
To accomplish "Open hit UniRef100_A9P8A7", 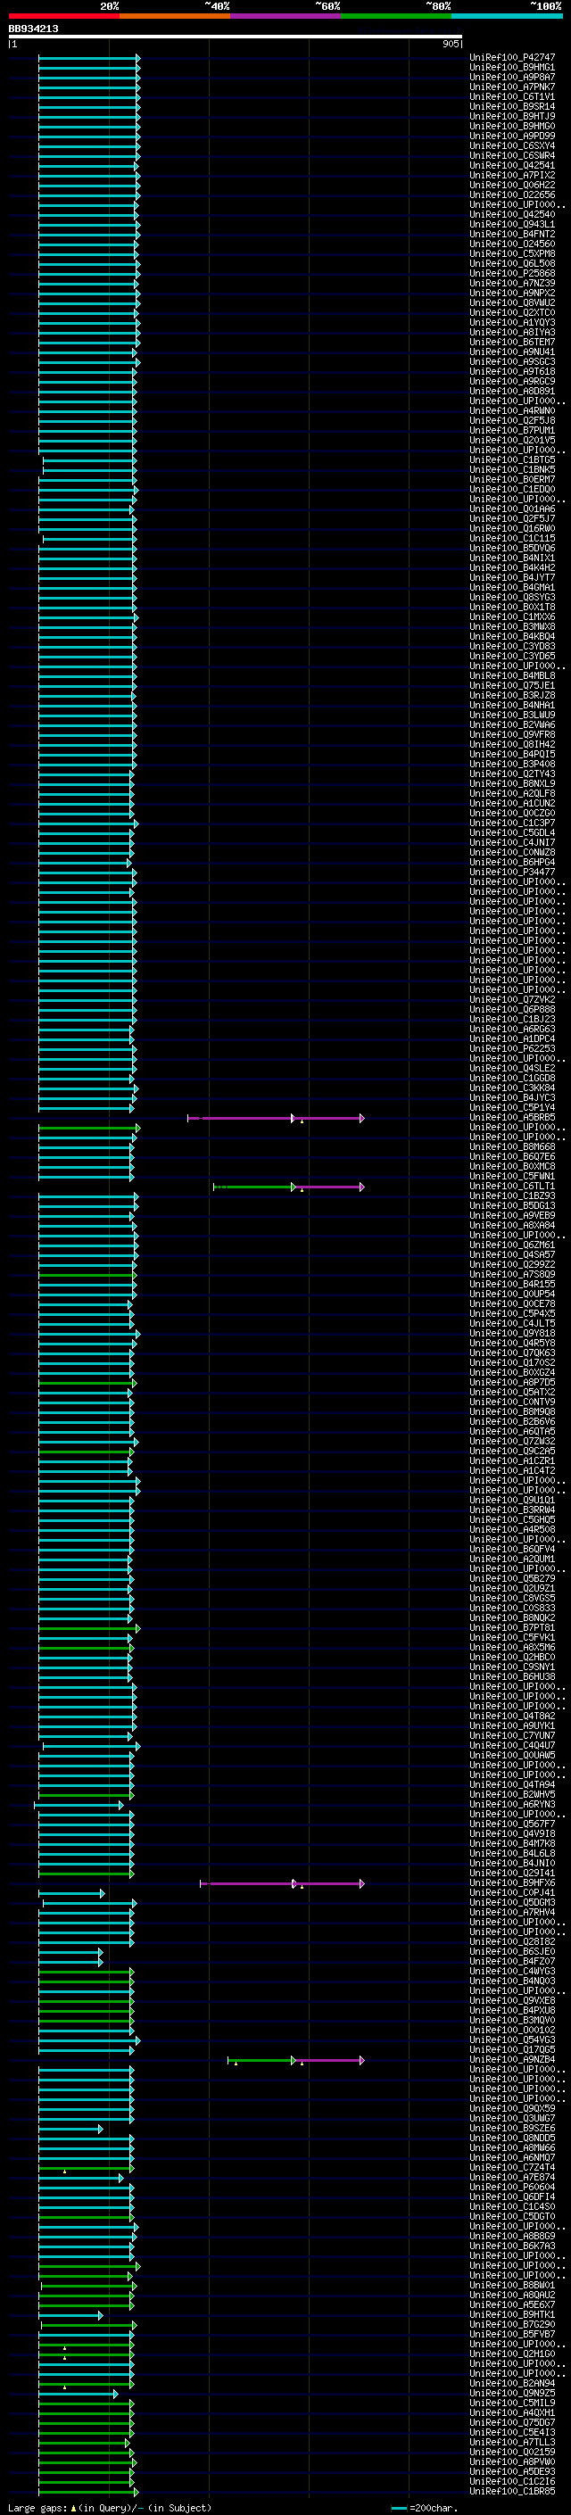I will [512, 77].
